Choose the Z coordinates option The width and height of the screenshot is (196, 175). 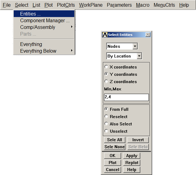click(106, 82)
